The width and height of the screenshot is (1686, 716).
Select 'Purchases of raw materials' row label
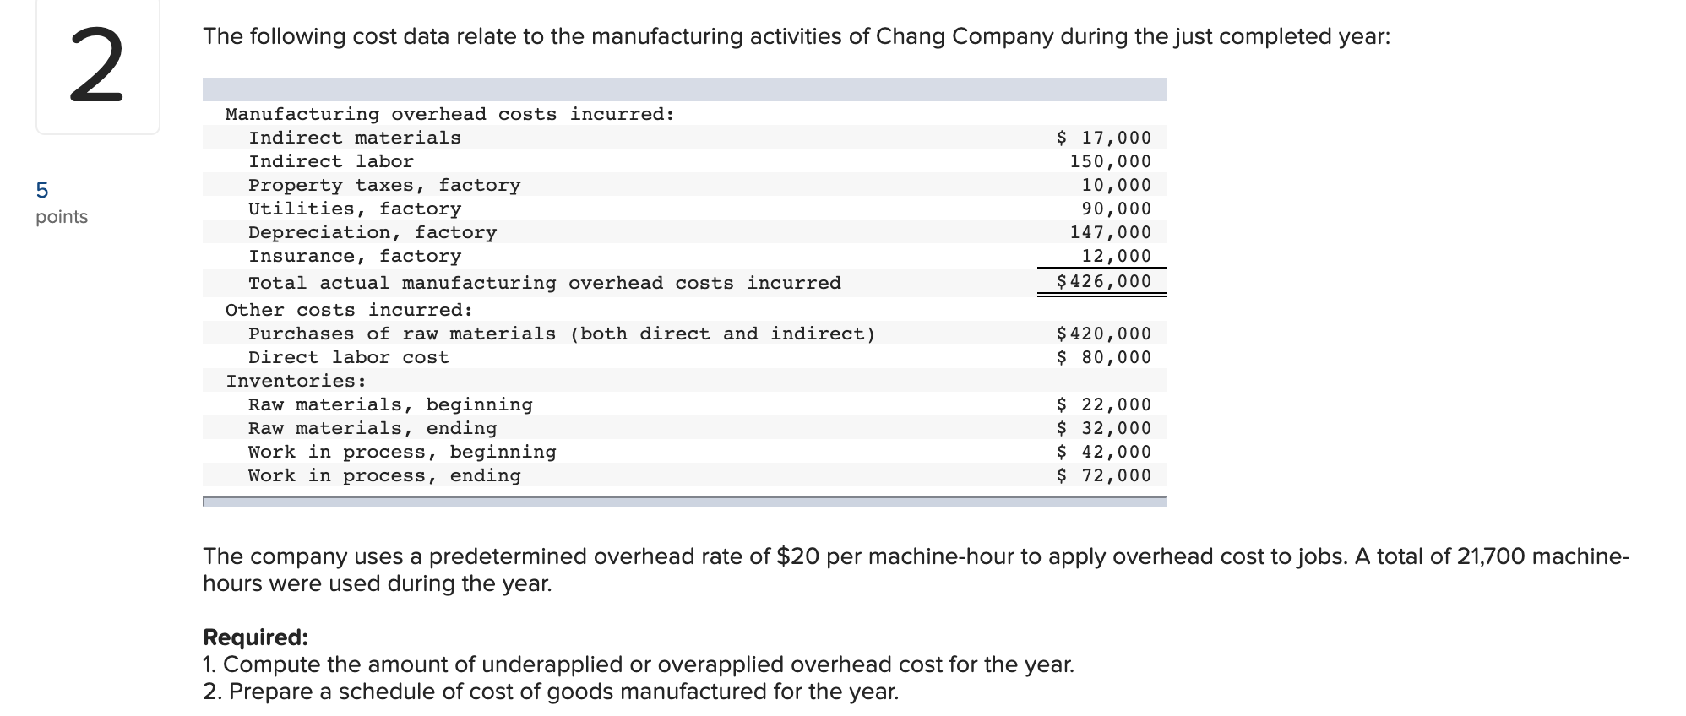562,334
